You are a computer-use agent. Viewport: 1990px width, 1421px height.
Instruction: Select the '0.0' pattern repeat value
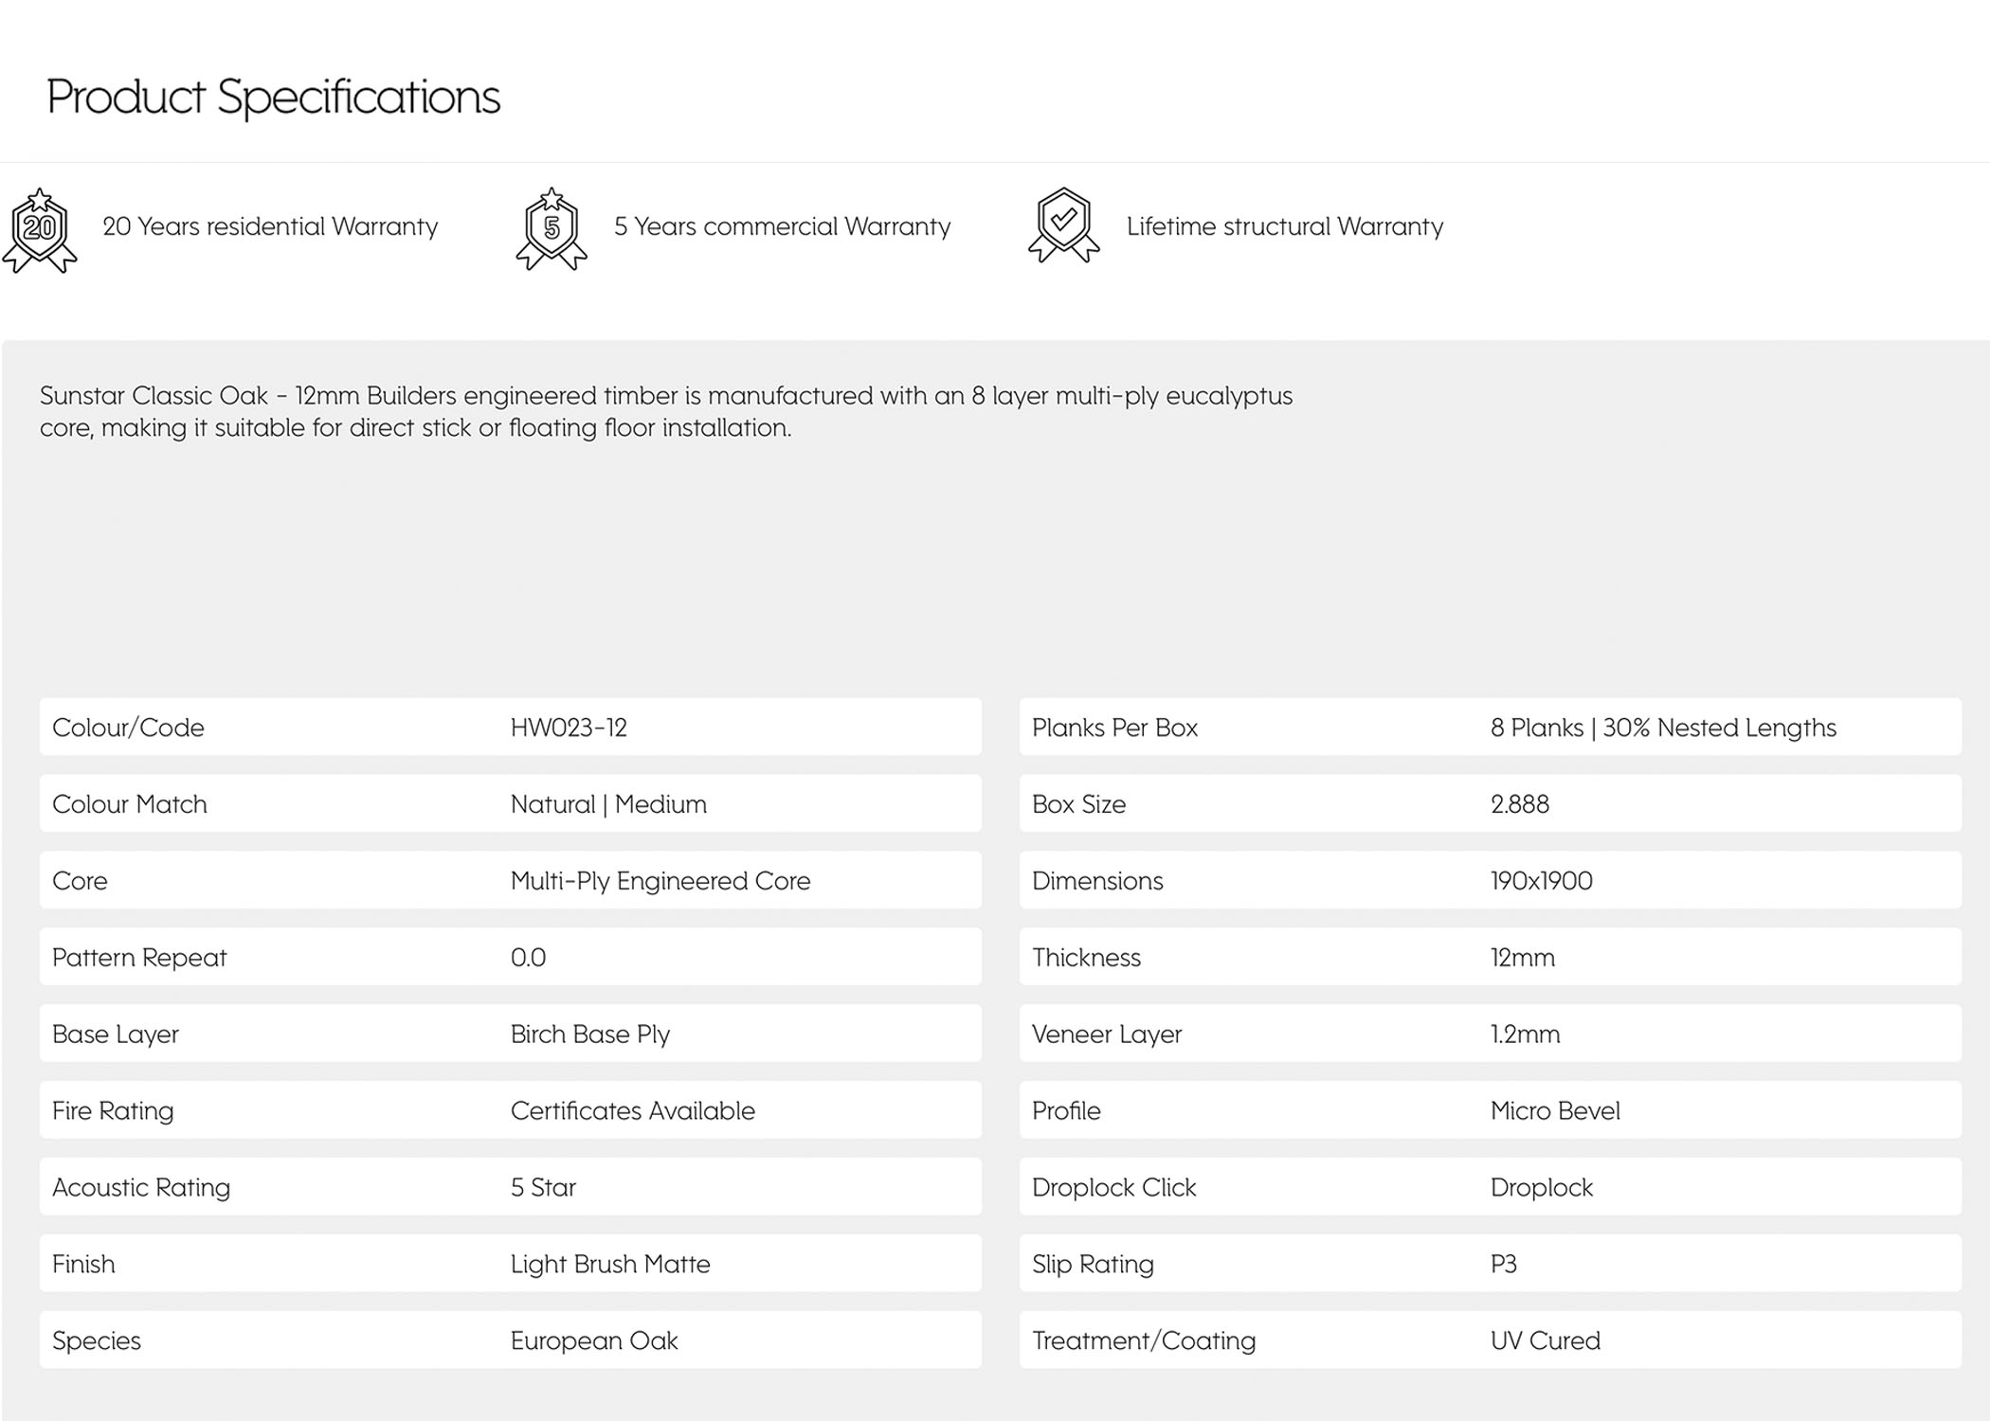coord(528,958)
